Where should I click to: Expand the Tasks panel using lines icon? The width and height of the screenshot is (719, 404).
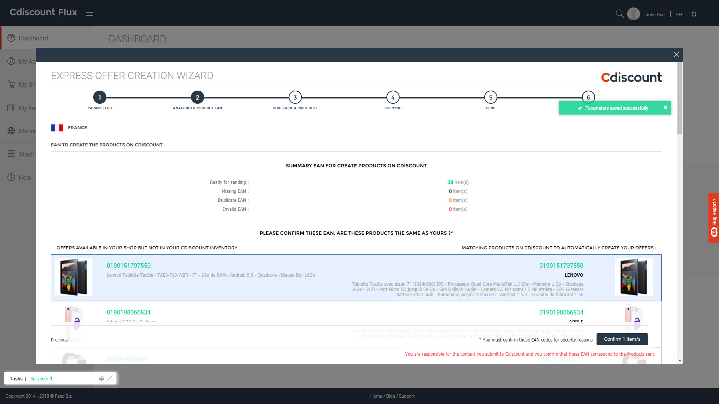click(x=101, y=378)
